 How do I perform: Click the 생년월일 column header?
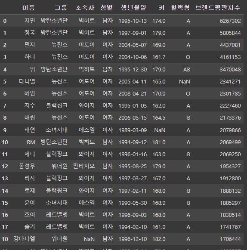(134, 8)
